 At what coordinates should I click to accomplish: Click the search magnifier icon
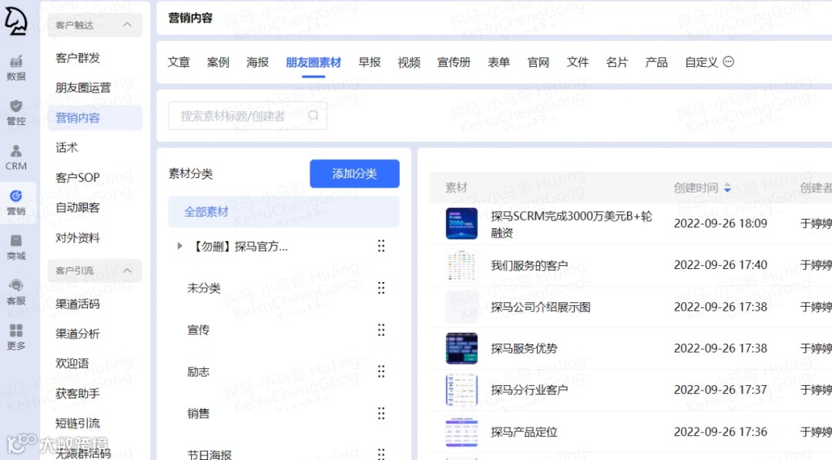[314, 115]
